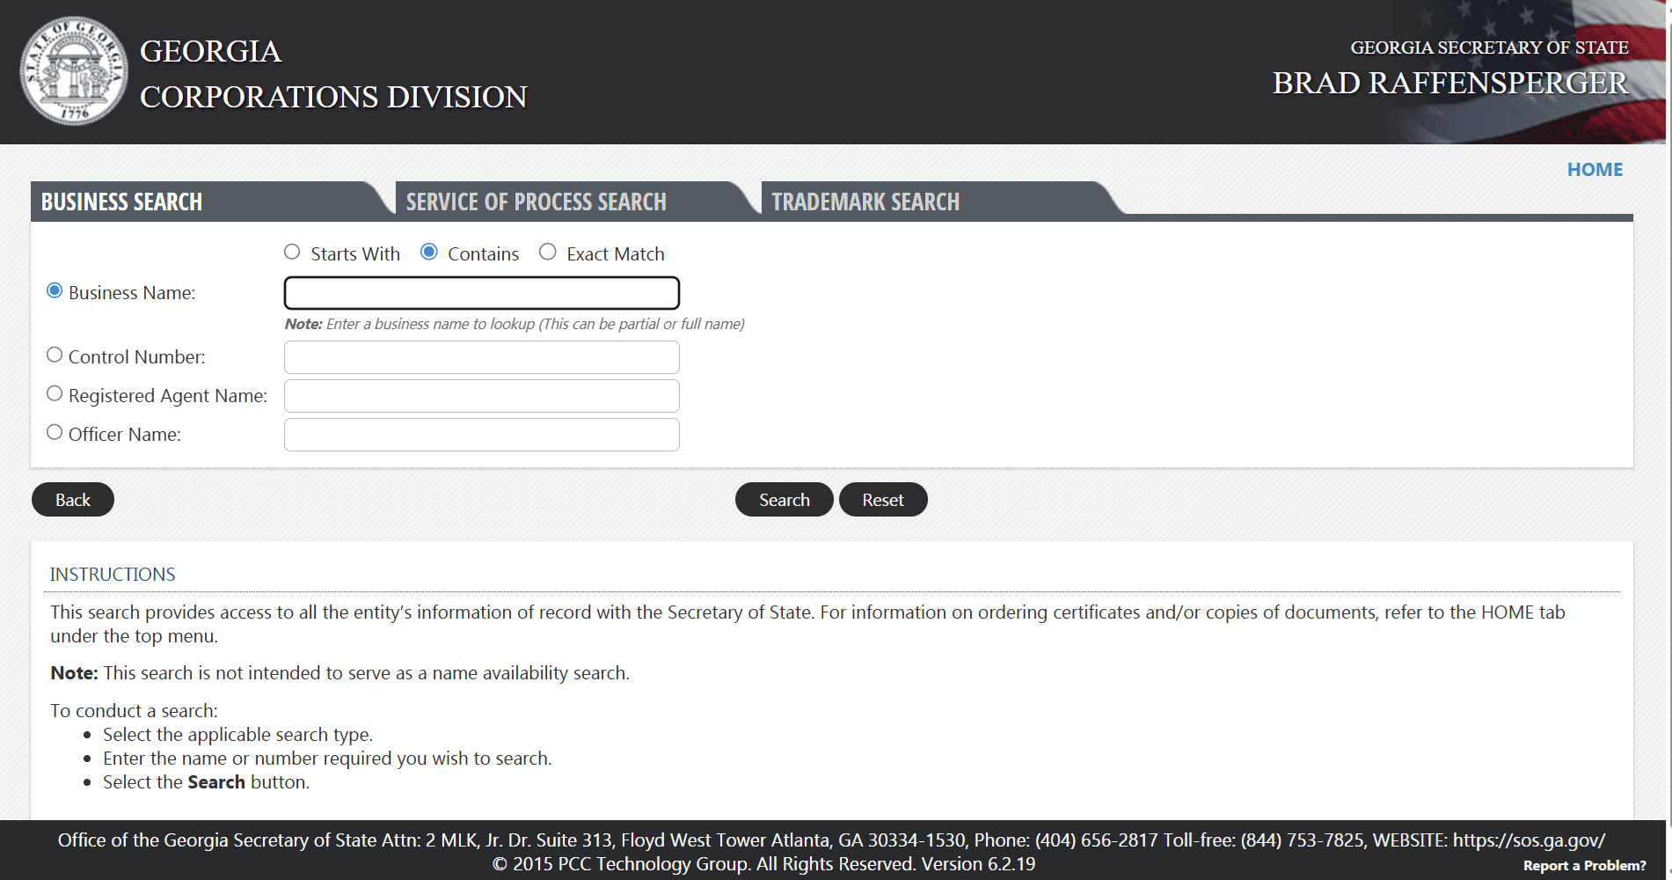The image size is (1672, 880).
Task: Focus the Control Number text field
Action: 482,357
